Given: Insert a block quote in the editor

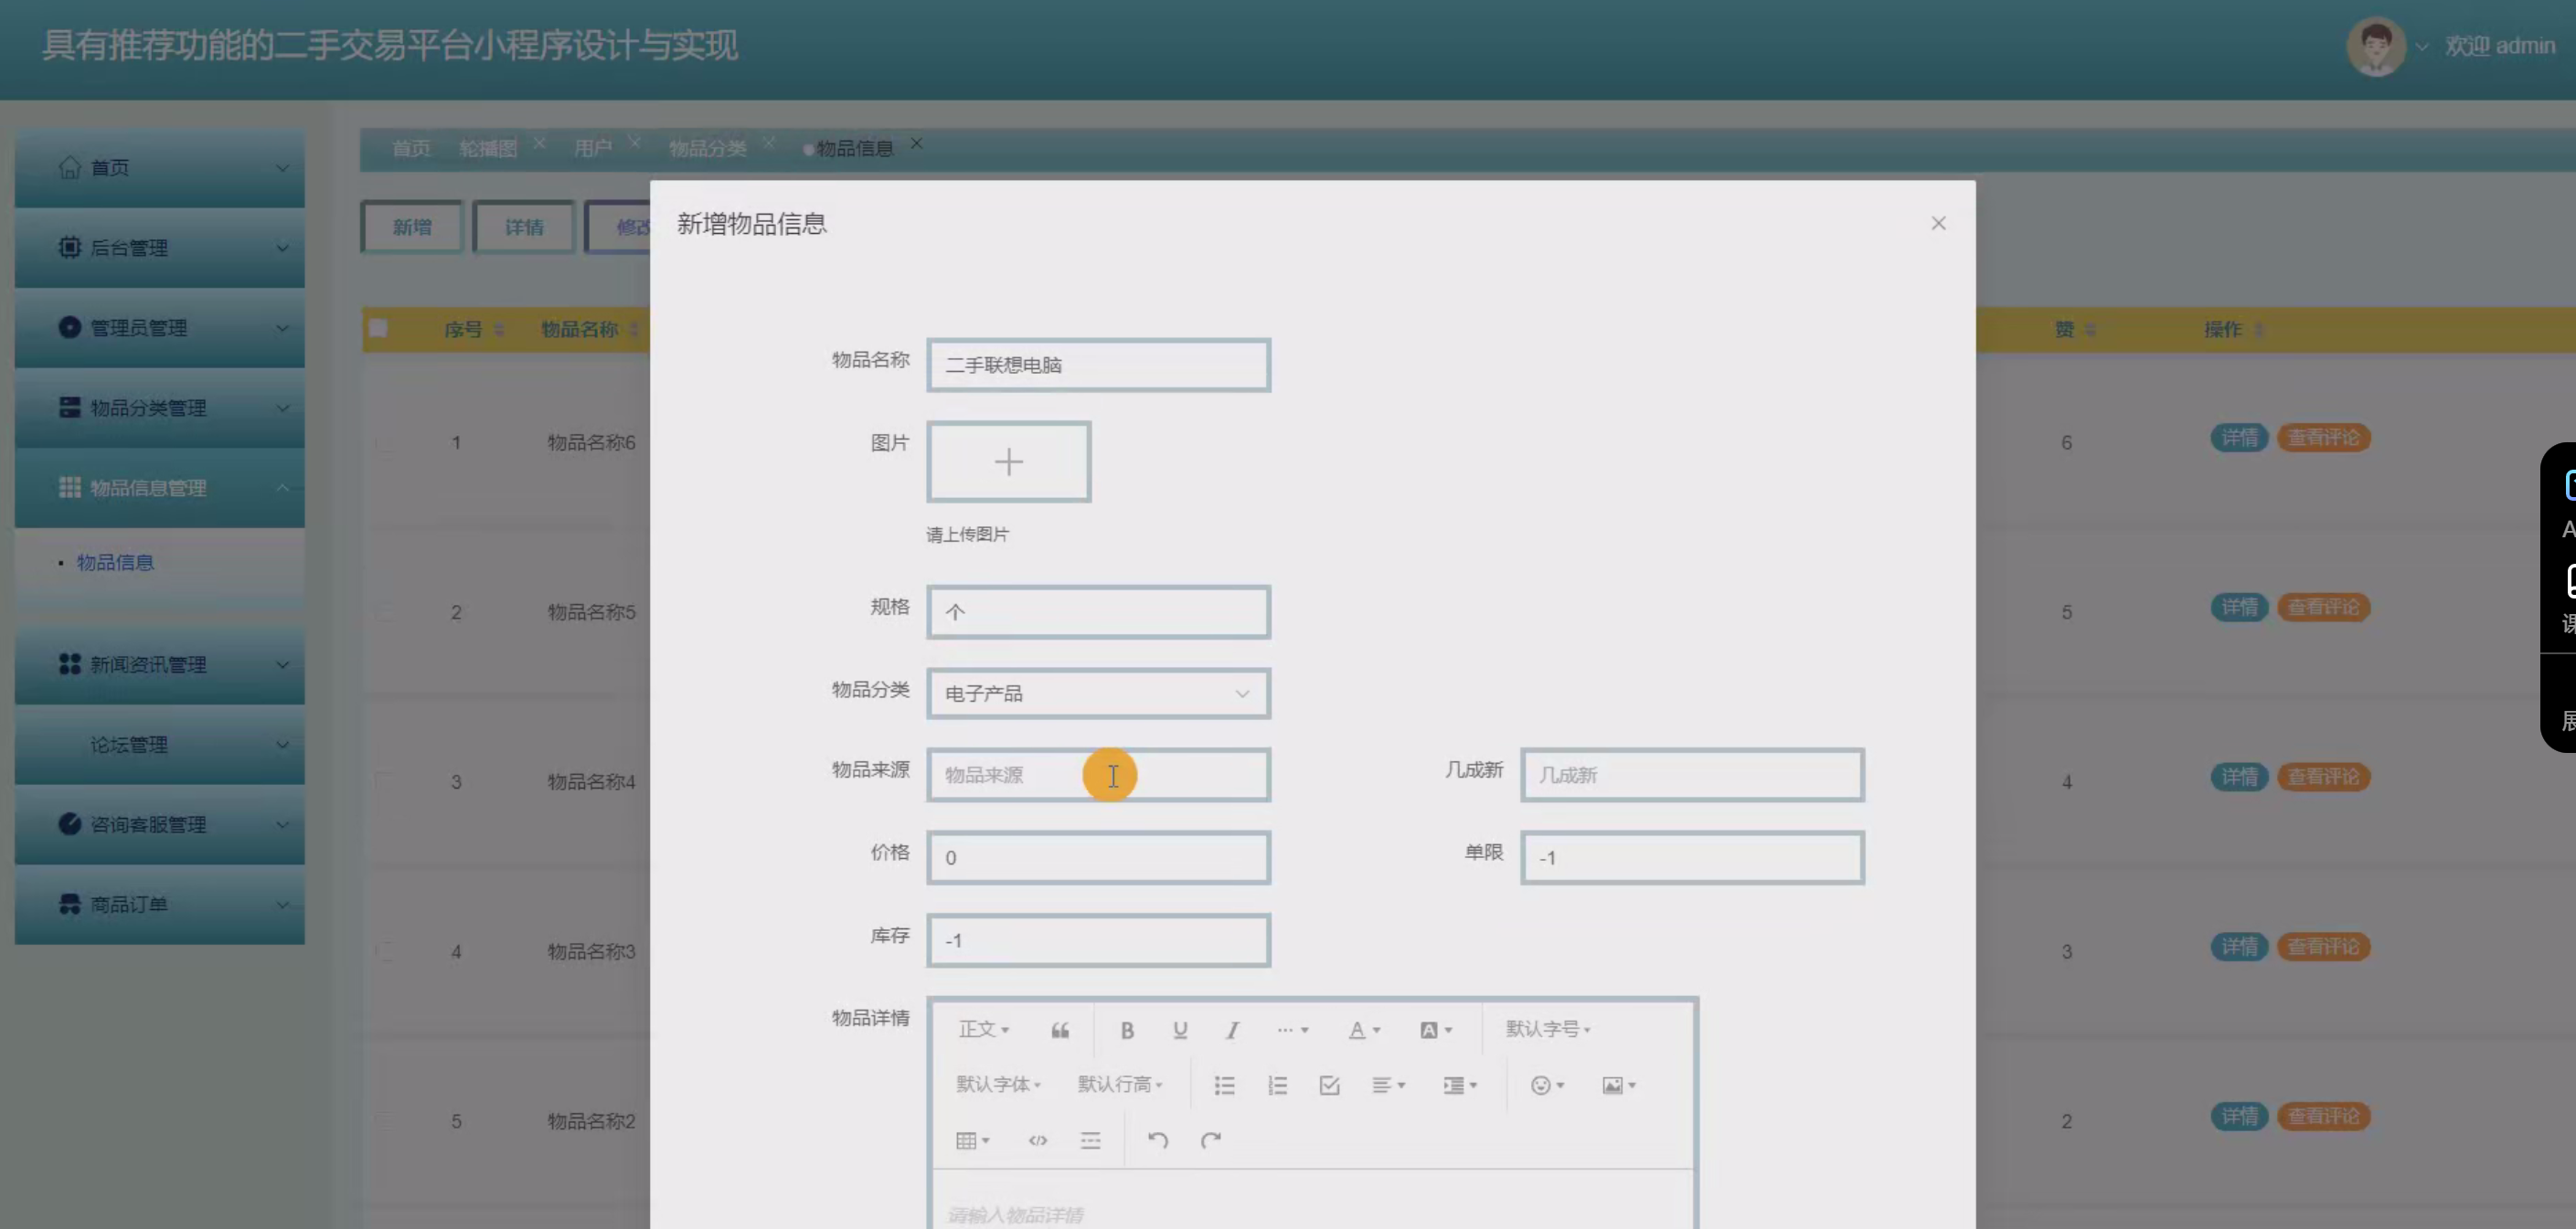Looking at the screenshot, I should click(1060, 1030).
